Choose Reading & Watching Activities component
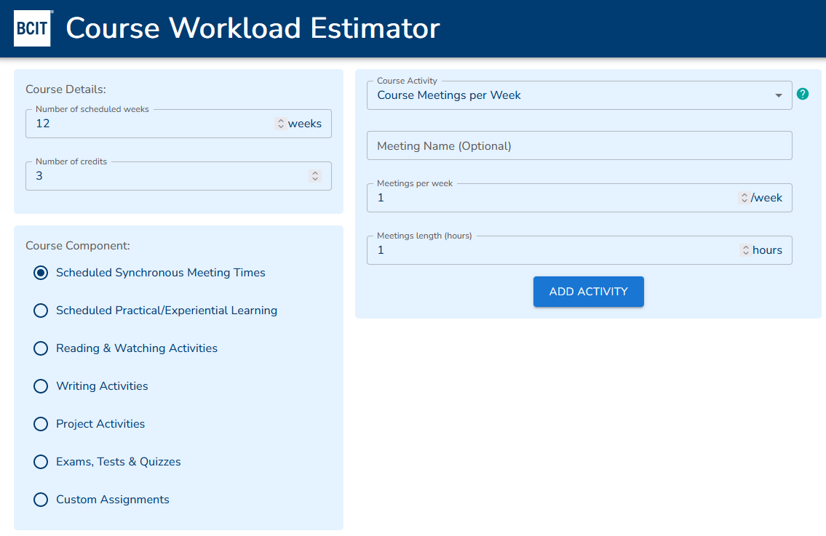Screen dimensions: 826x536 41,348
